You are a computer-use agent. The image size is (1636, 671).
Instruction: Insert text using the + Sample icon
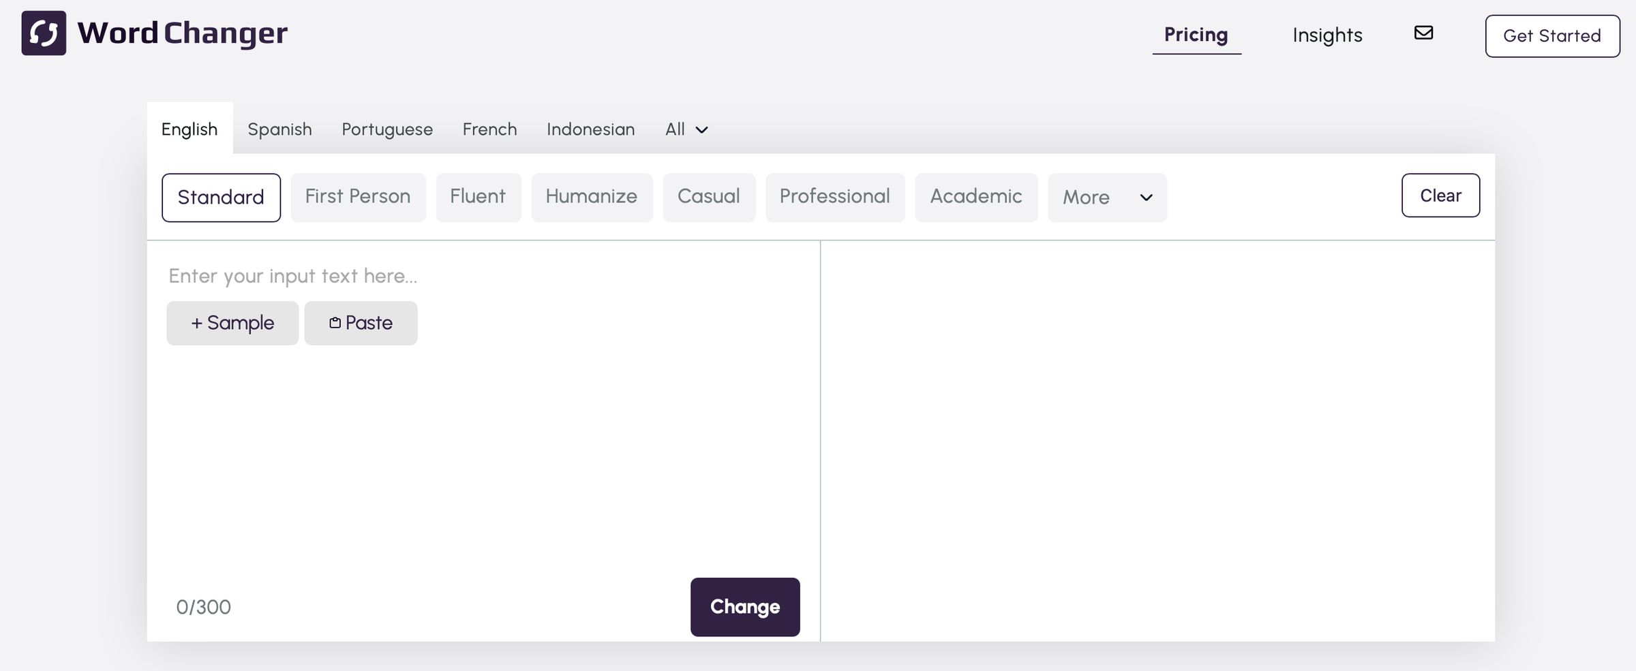pos(198,322)
